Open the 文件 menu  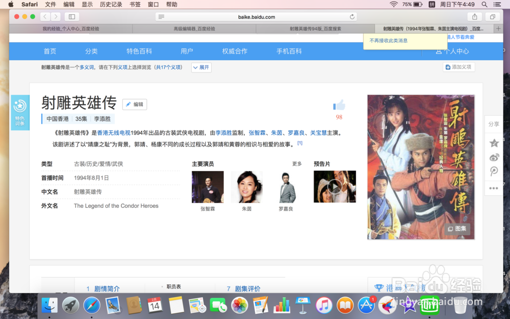(x=50, y=4)
